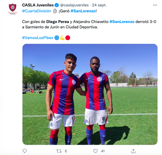
Task: Open the 24 sept. timestamp link
Action: pyautogui.click(x=99, y=5)
